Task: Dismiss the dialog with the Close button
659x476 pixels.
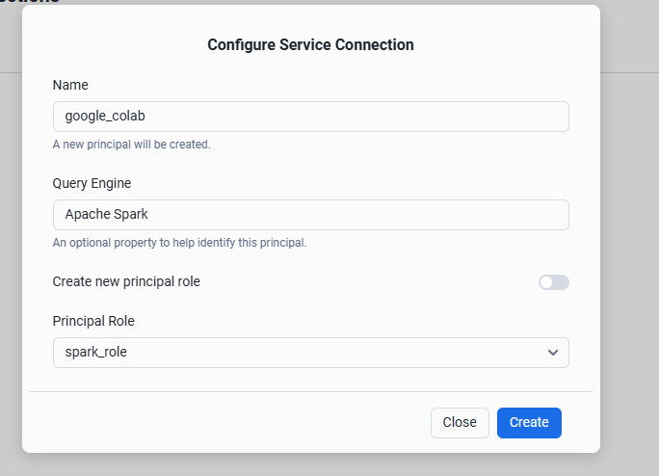Action: [x=460, y=422]
